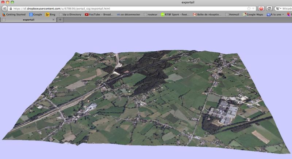
Task: Bookmark this page with the star icon
Action: point(249,8)
